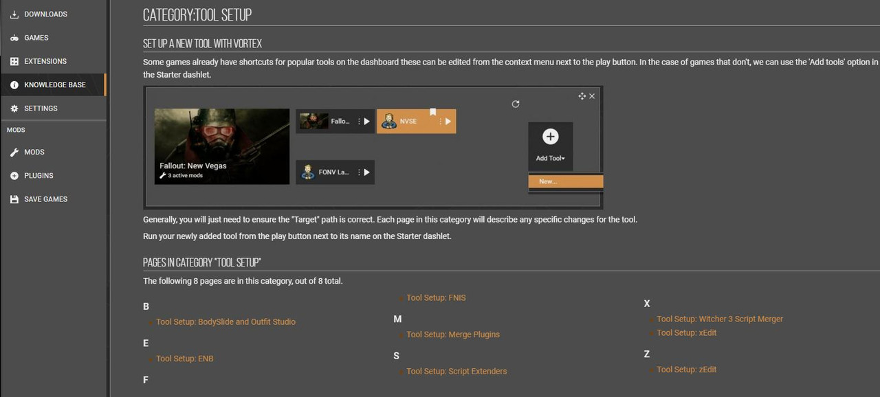Click the Save Games floppy icon
Screen dimensions: 880x397
click(14, 199)
